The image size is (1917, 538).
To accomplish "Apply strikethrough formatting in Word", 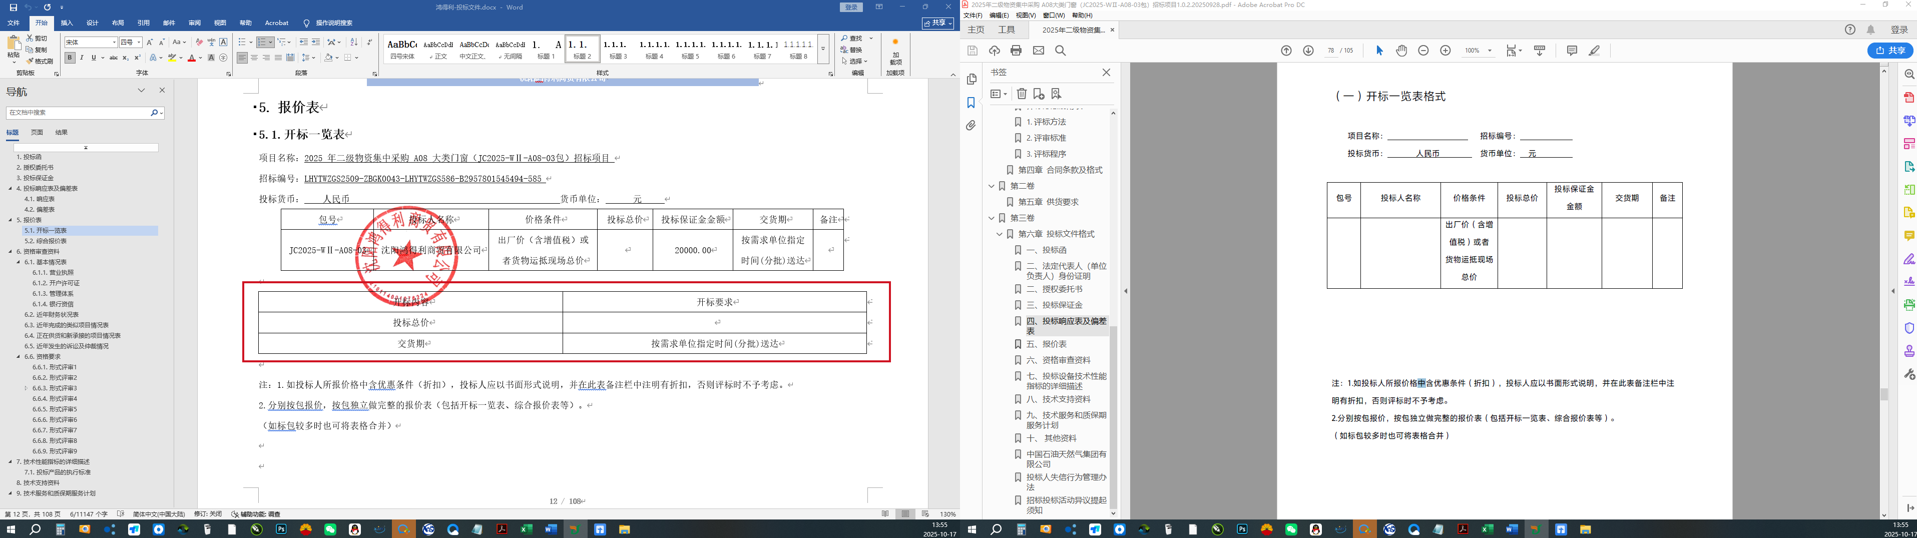I will coord(113,57).
